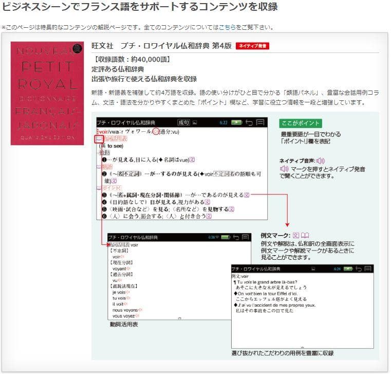Click battery icon in top dictionary screen
The height and width of the screenshot is (374, 391).
[237, 122]
